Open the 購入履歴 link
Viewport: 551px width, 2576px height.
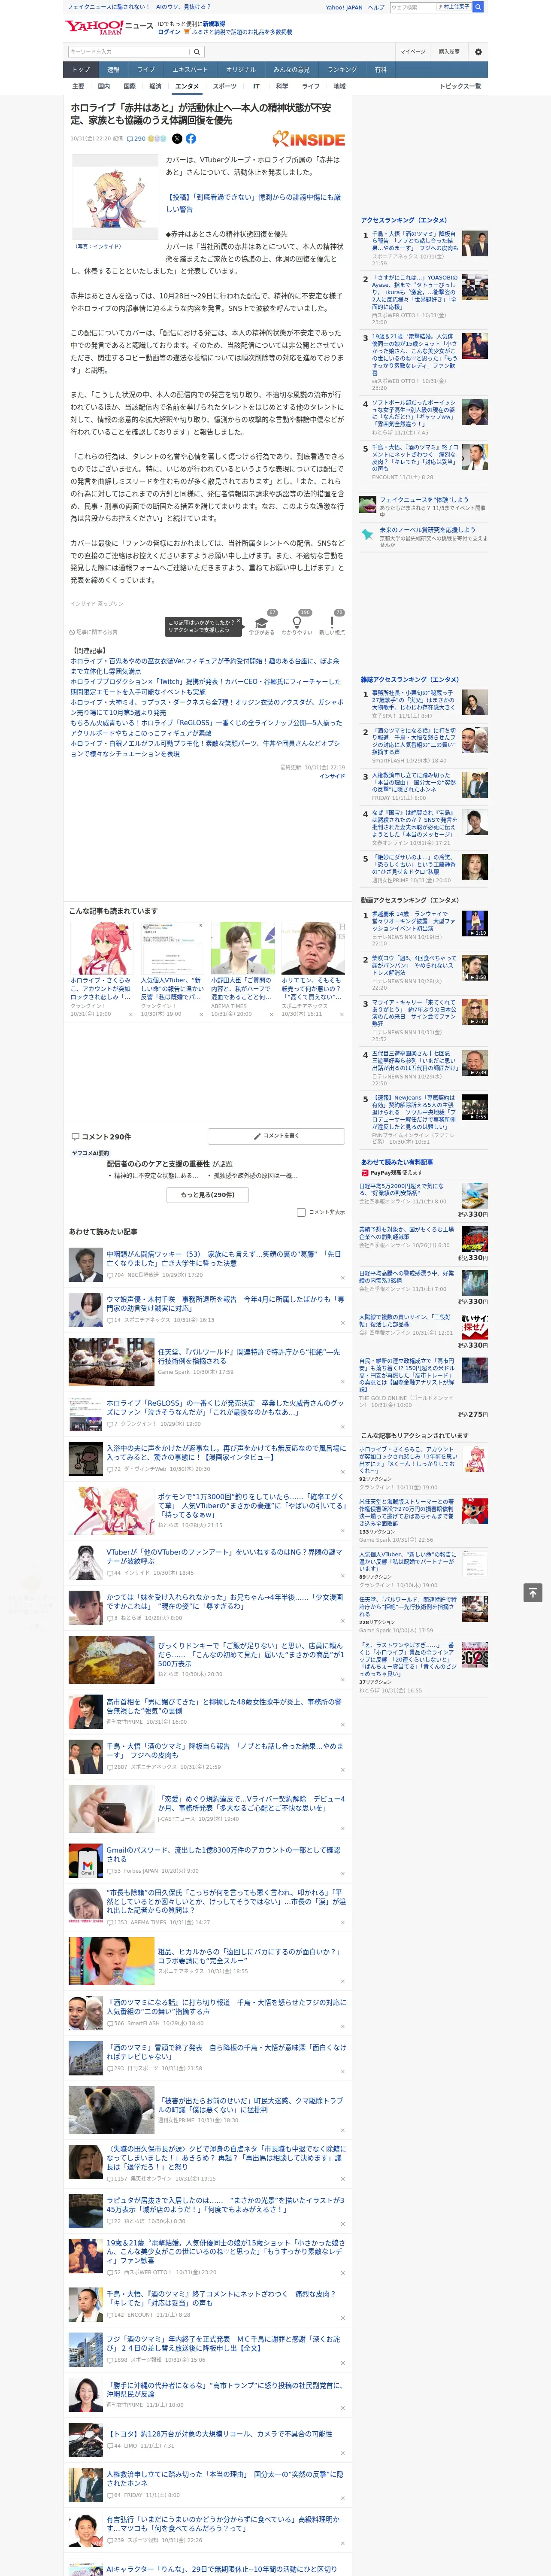click(449, 51)
